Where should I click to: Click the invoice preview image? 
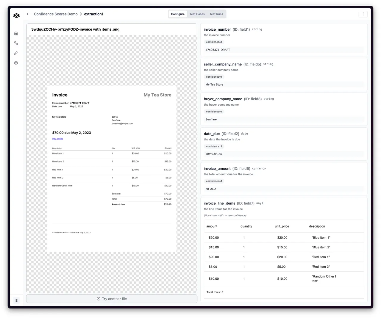click(112, 169)
